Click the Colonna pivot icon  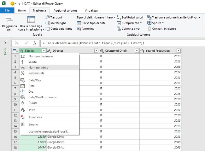click(119, 29)
